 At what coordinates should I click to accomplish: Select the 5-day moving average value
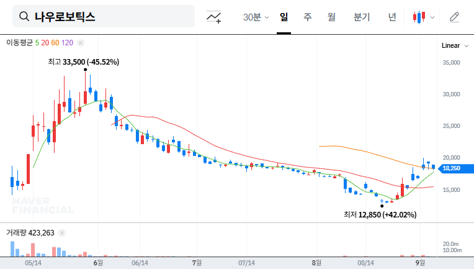(x=37, y=43)
